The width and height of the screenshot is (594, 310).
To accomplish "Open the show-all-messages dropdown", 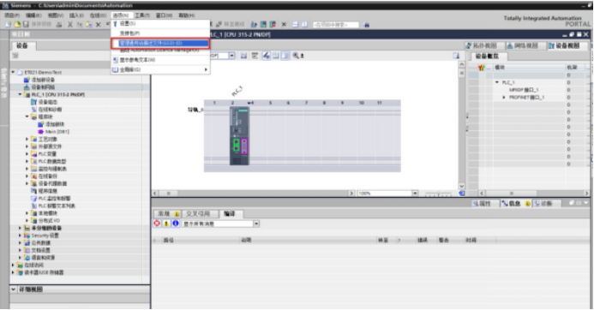I will point(256,224).
